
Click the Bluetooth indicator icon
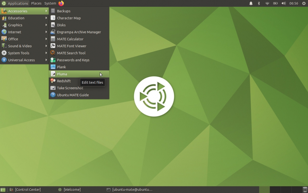coord(259,3)
